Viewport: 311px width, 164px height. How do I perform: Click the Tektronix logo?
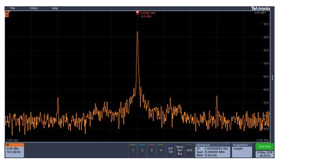point(261,9)
